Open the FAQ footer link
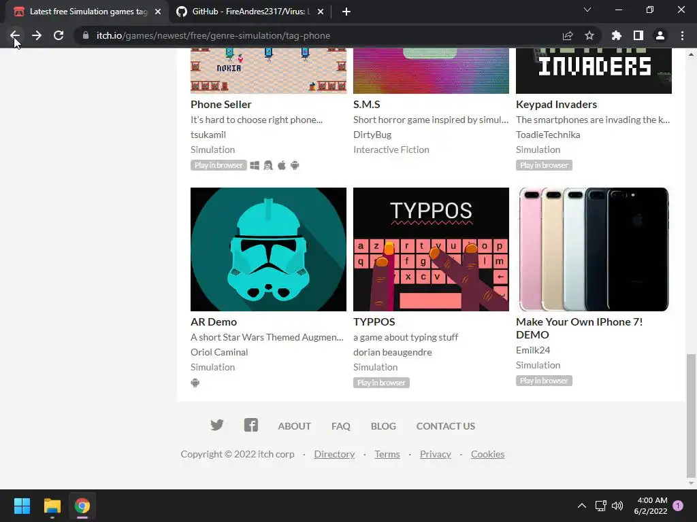 [x=341, y=426]
